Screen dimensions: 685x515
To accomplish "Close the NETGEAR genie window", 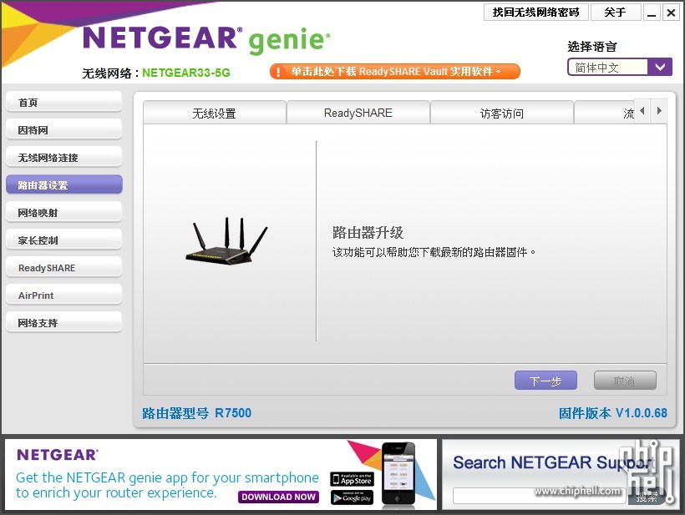I will coord(671,13).
